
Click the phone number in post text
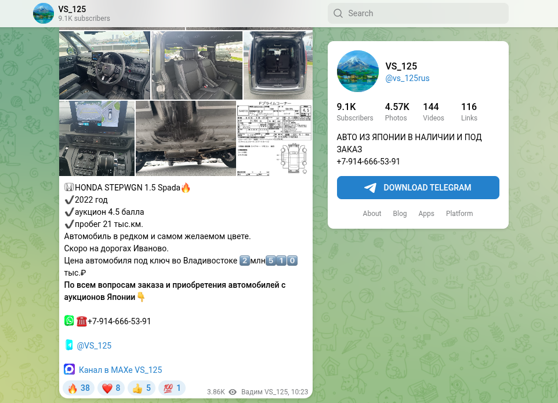click(x=119, y=321)
